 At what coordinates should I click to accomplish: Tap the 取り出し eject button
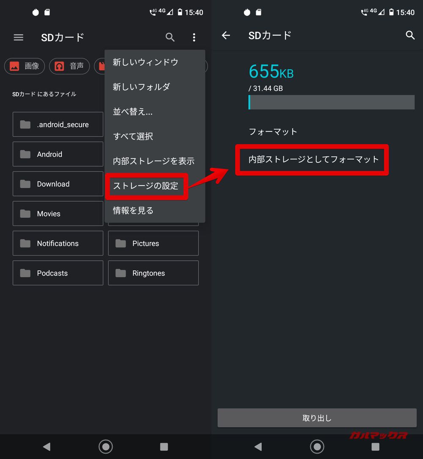317,418
